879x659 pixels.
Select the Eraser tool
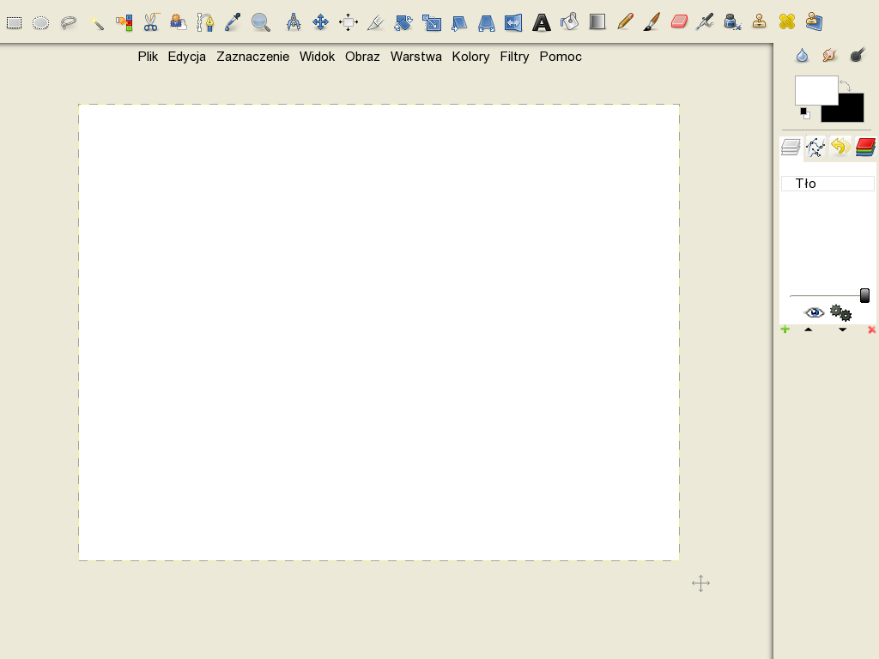(x=679, y=22)
